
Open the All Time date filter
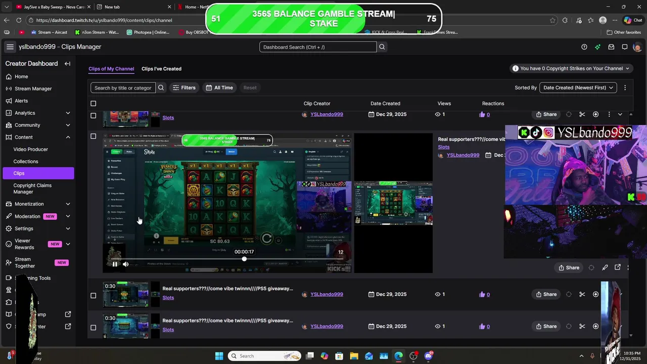(x=219, y=87)
